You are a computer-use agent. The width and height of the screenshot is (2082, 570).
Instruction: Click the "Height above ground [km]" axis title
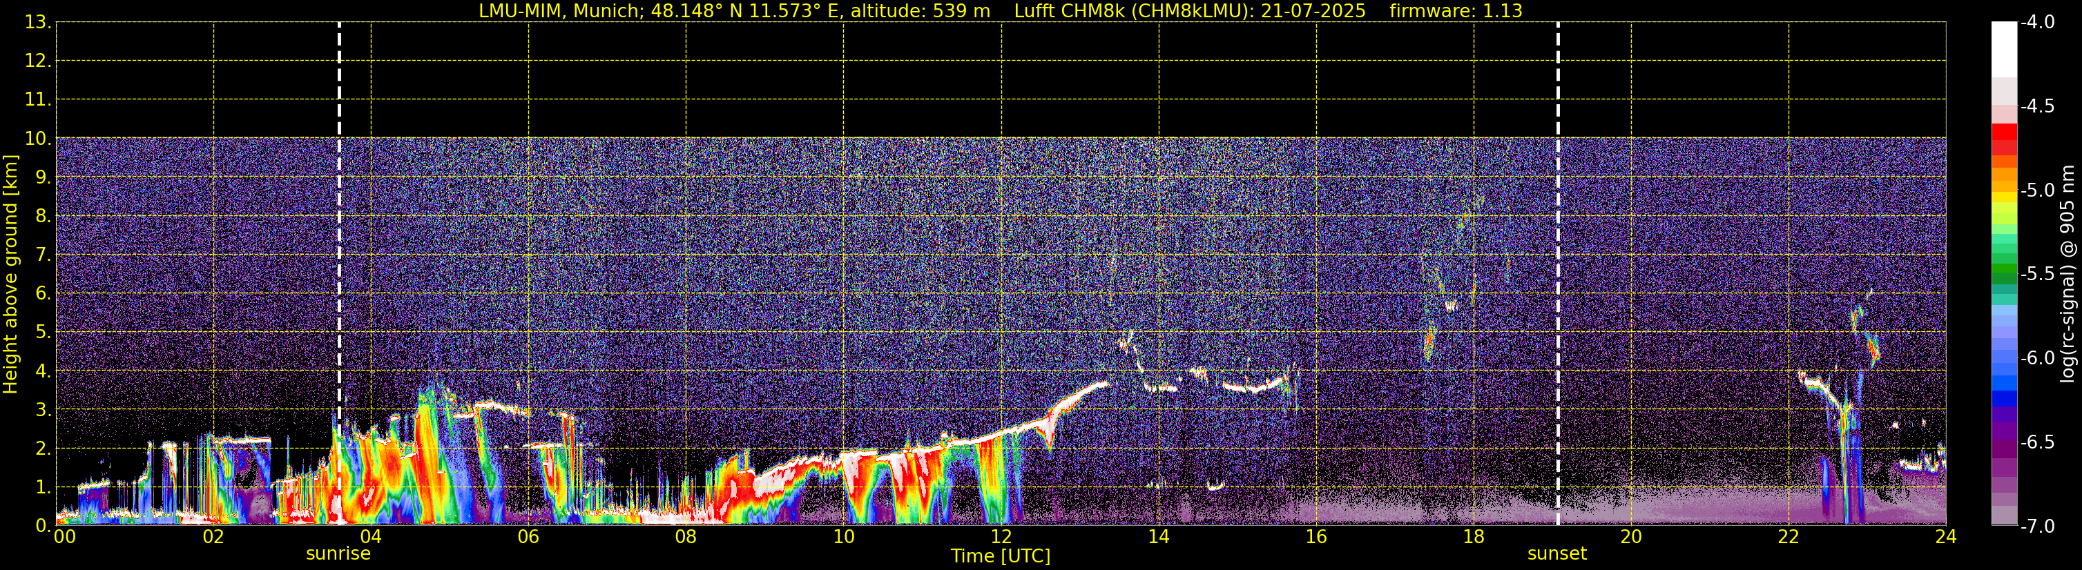(10, 275)
